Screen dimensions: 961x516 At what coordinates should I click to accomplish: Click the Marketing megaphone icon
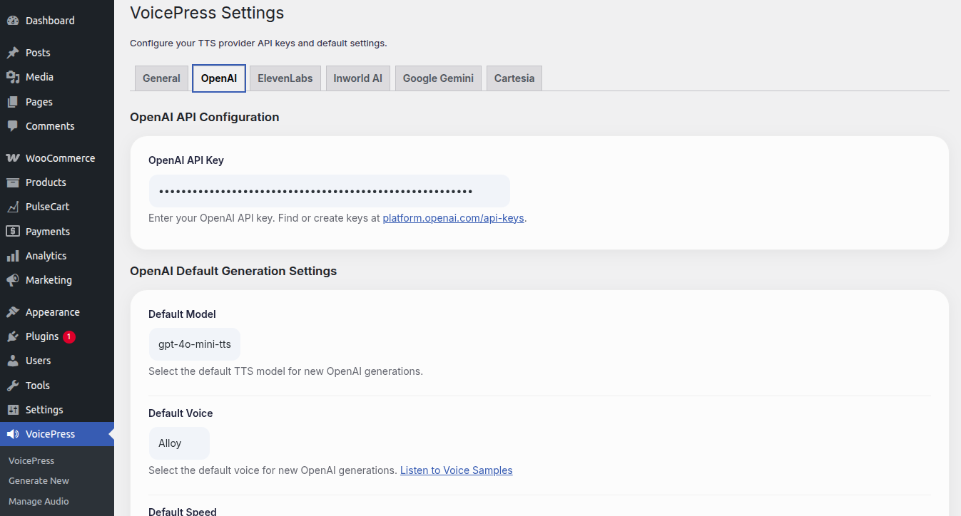(x=13, y=280)
